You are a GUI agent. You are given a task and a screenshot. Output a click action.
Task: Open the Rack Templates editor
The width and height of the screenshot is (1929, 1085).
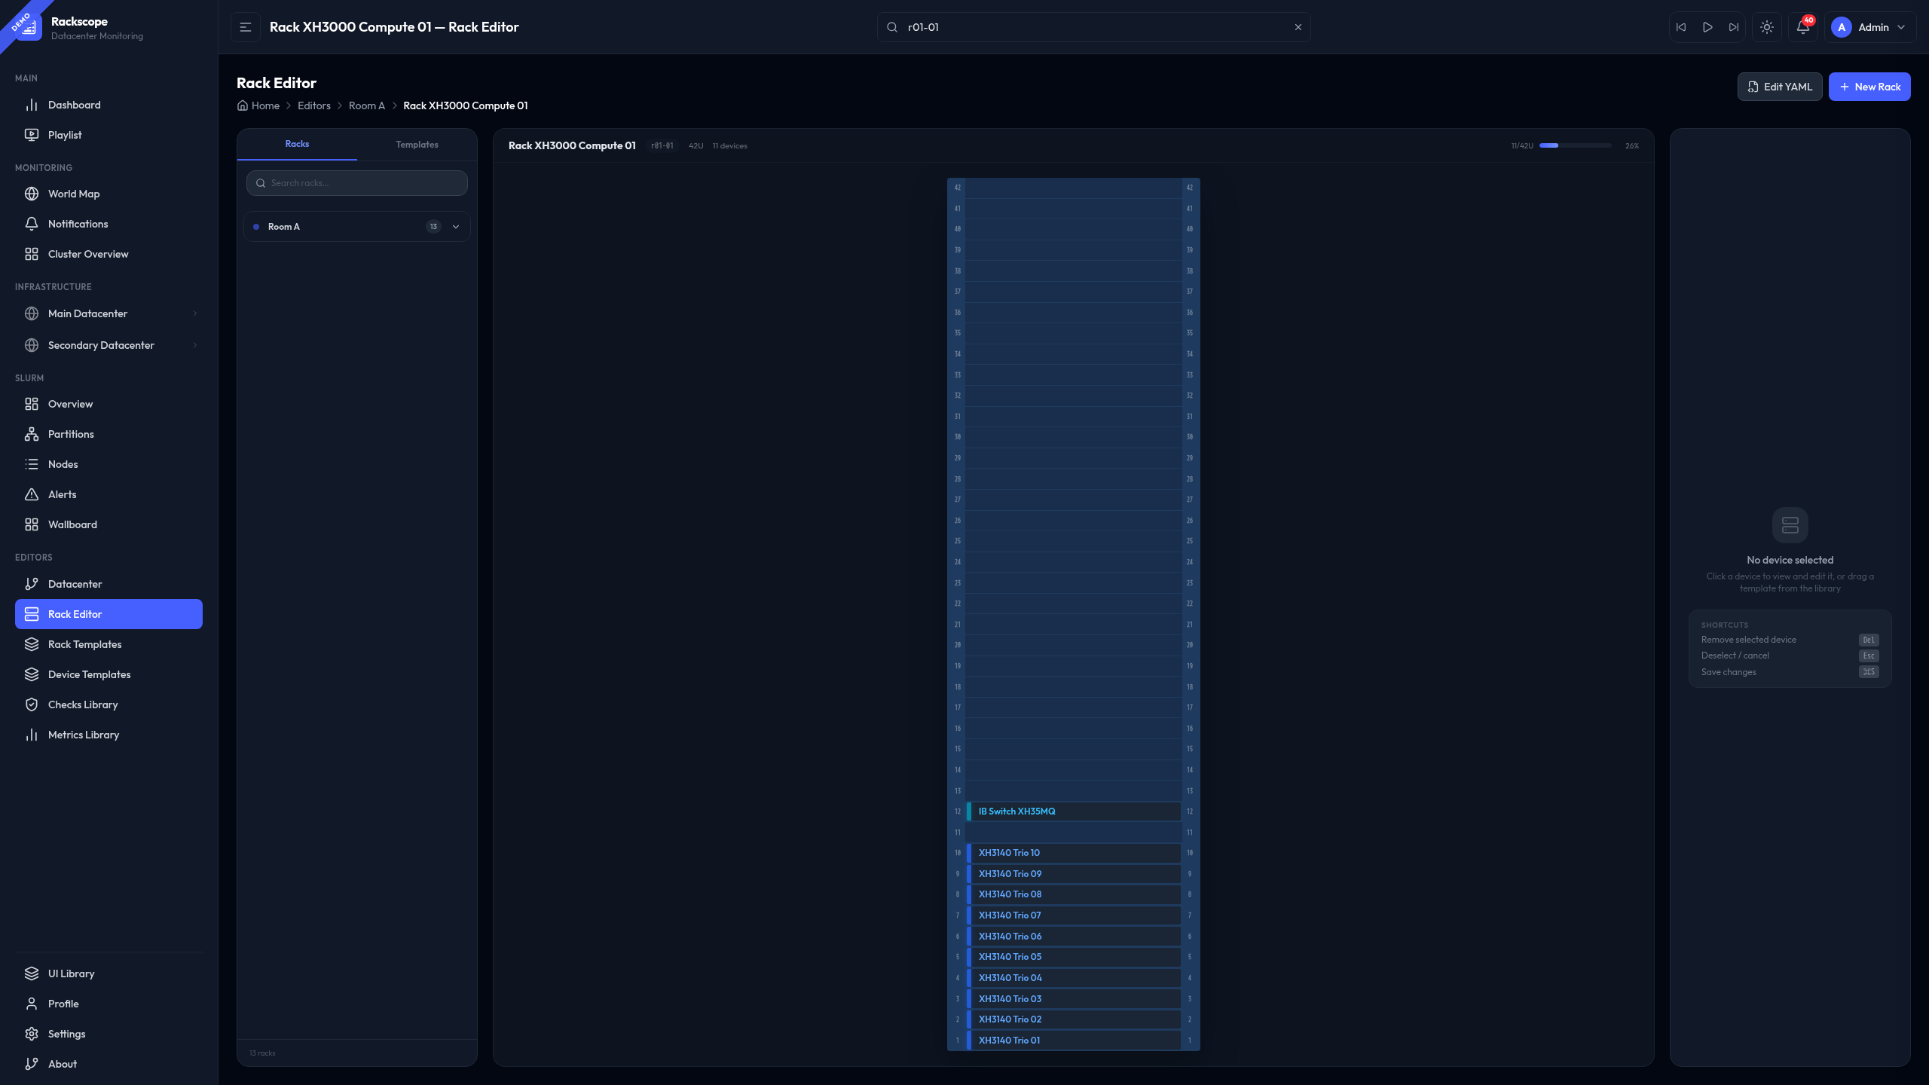click(84, 644)
